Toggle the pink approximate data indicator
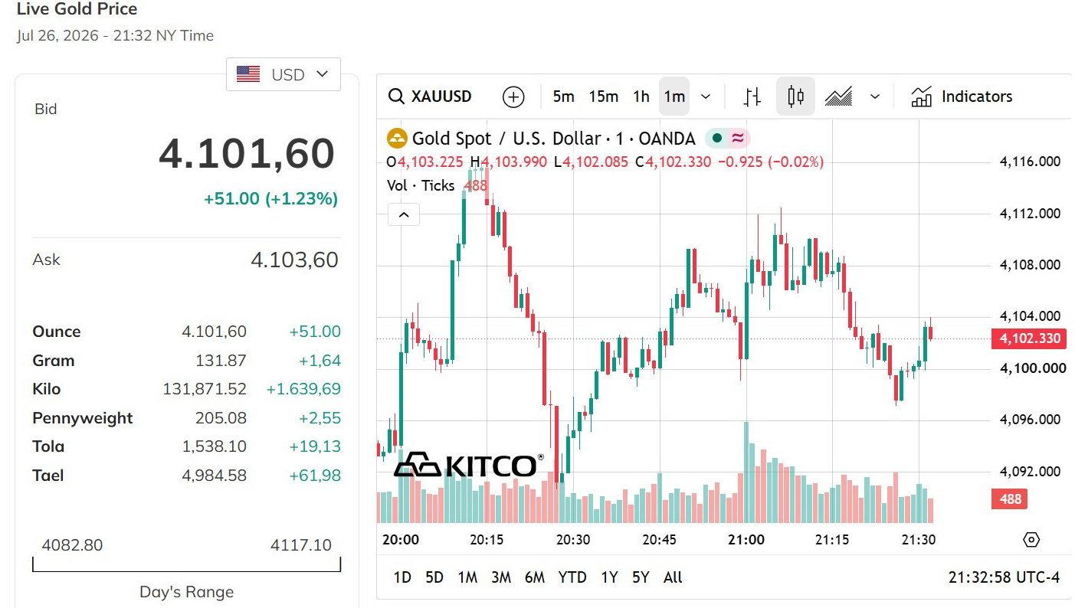This screenshot has height=608, width=1075. click(x=738, y=139)
